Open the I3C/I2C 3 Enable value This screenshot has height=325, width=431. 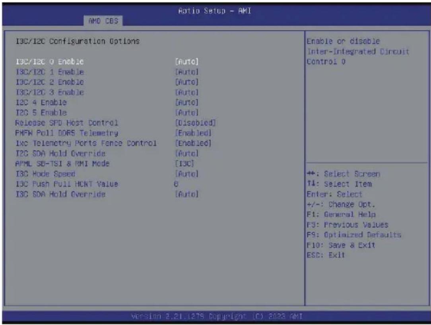186,92
